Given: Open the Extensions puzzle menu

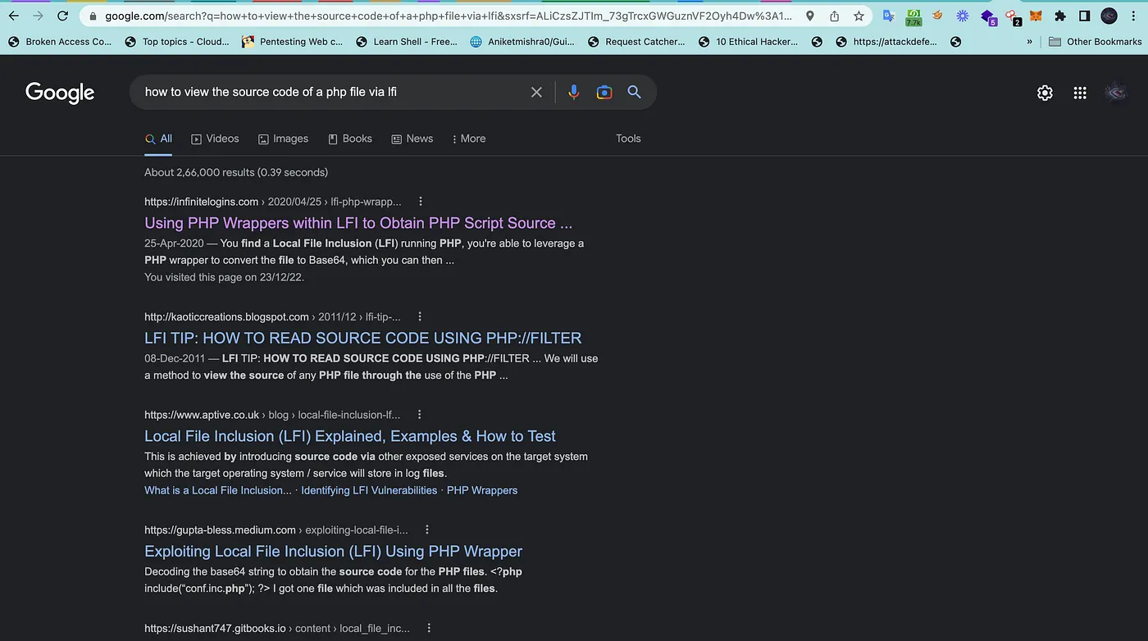Looking at the screenshot, I should [1060, 16].
